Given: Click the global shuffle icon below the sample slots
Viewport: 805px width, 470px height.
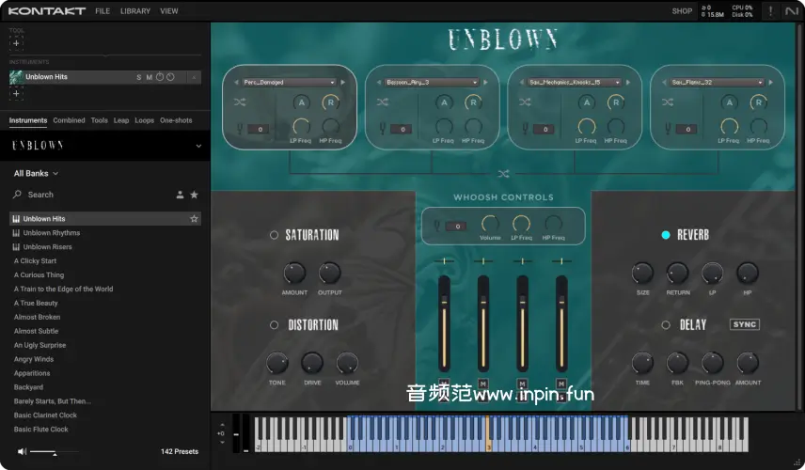Looking at the screenshot, I should pyautogui.click(x=504, y=174).
